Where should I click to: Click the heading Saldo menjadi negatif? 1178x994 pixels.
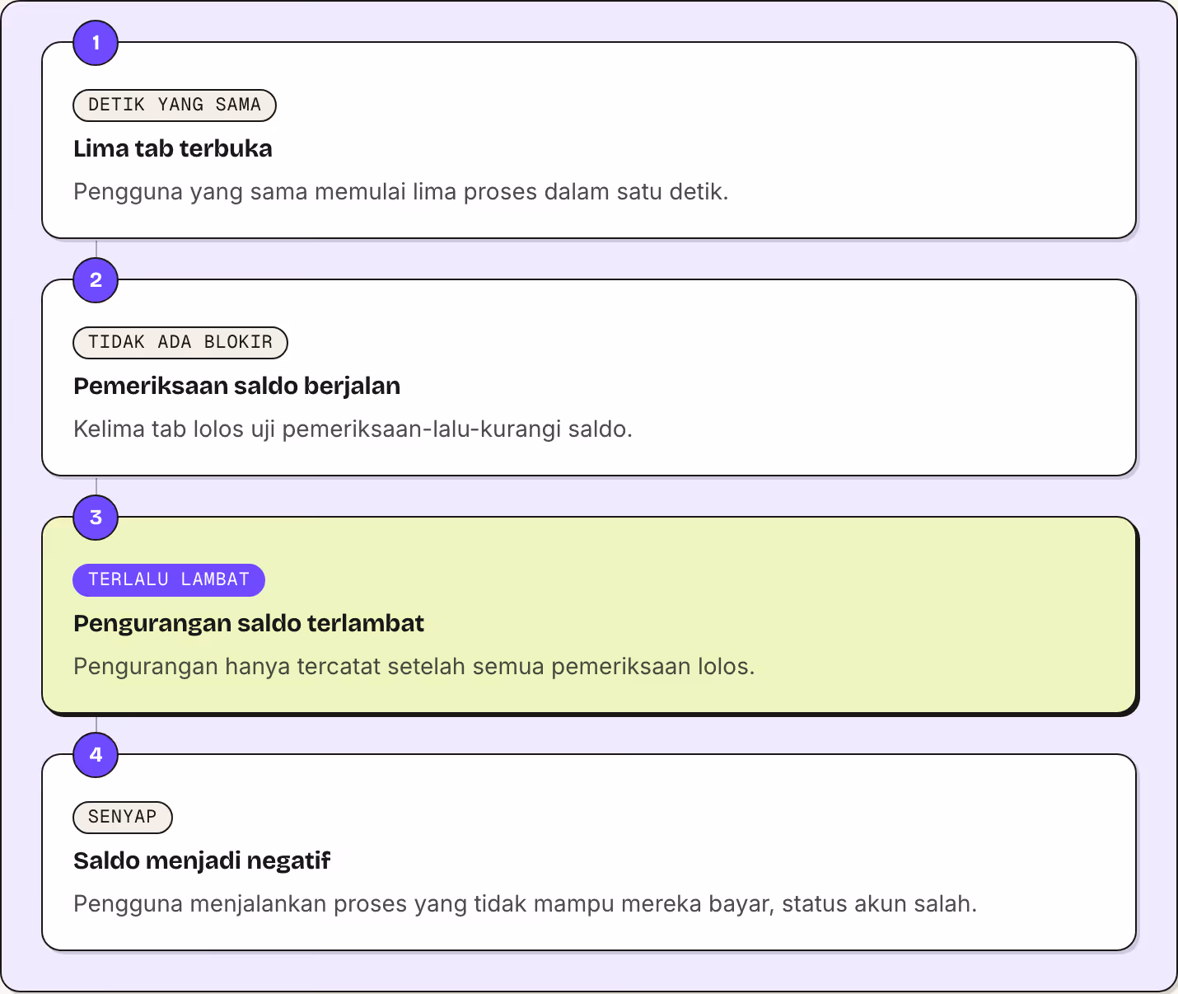pyautogui.click(x=202, y=860)
